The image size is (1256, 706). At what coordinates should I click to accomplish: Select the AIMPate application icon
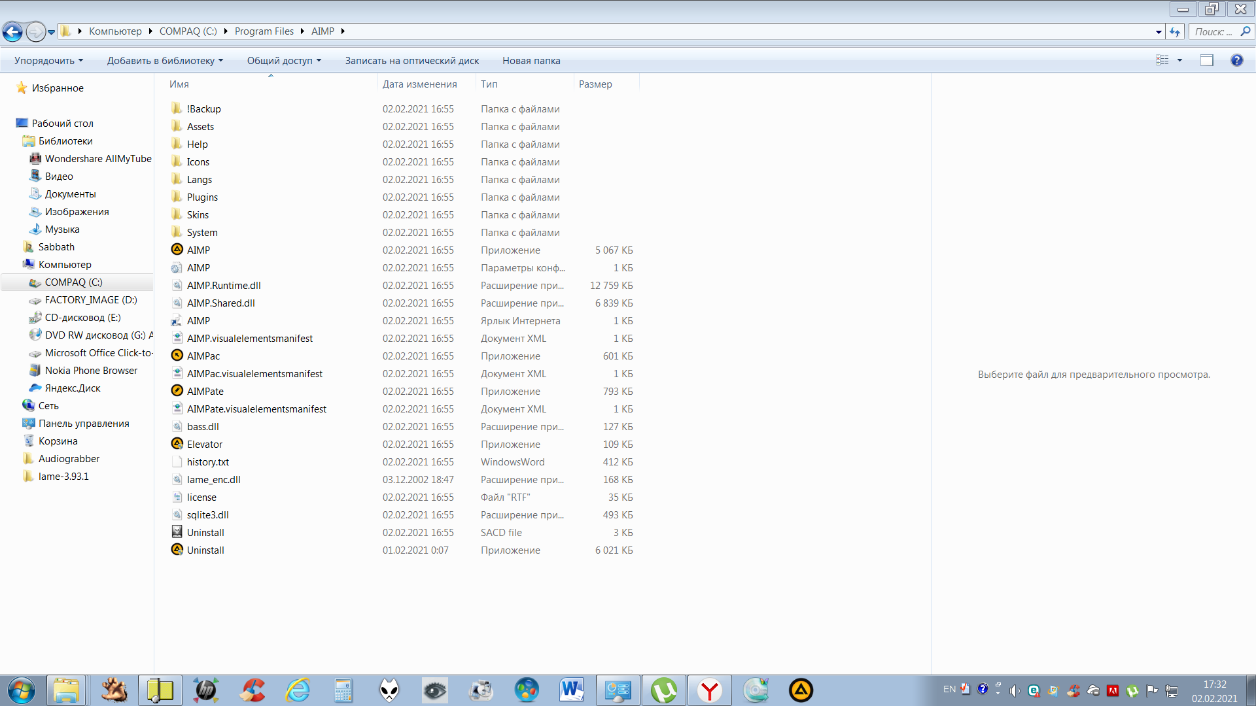[177, 390]
